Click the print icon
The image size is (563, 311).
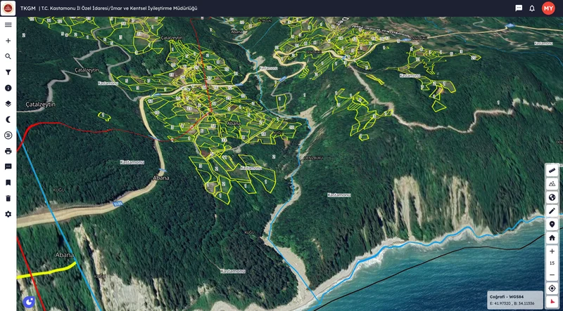point(8,151)
